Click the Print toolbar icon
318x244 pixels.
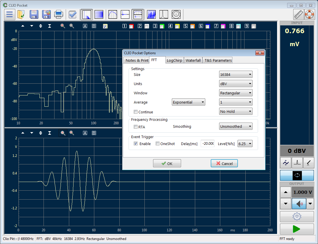pyautogui.click(x=59, y=14)
